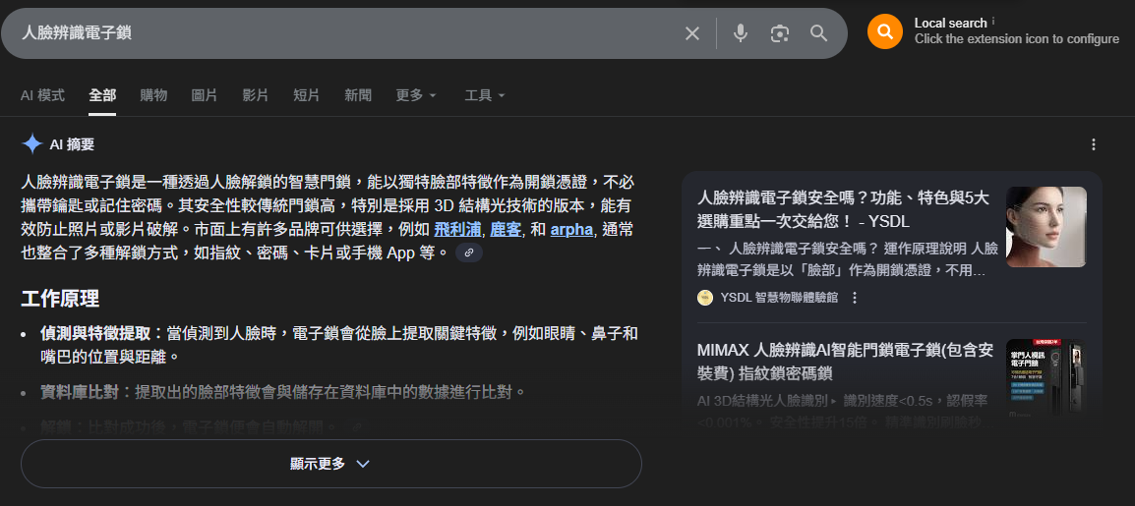Follow the 飛利浦 link

click(x=457, y=230)
